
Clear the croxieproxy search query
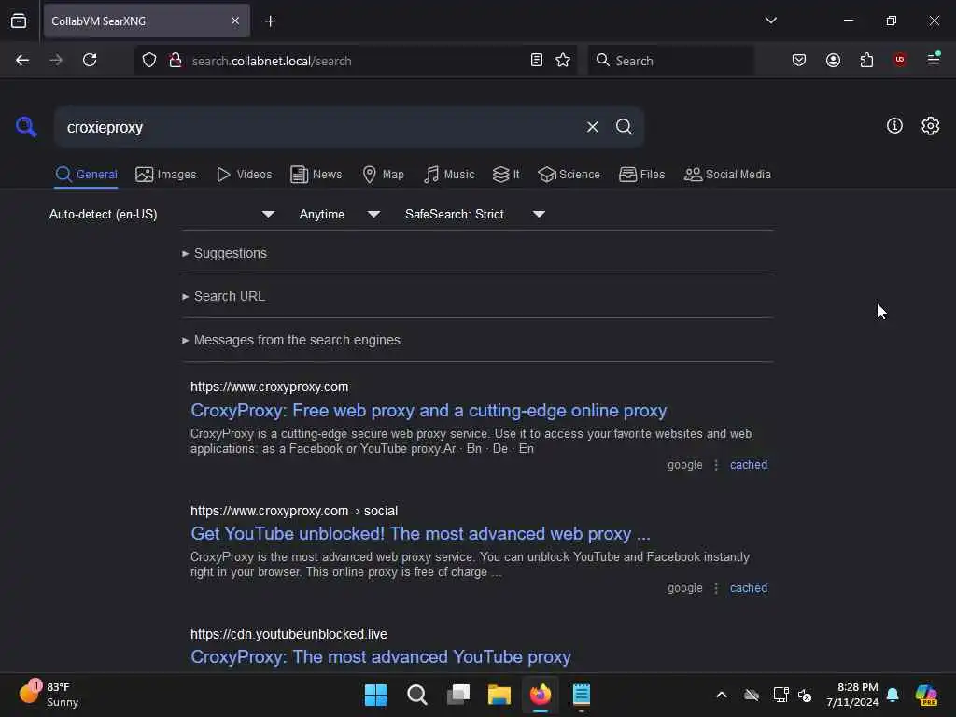click(592, 127)
